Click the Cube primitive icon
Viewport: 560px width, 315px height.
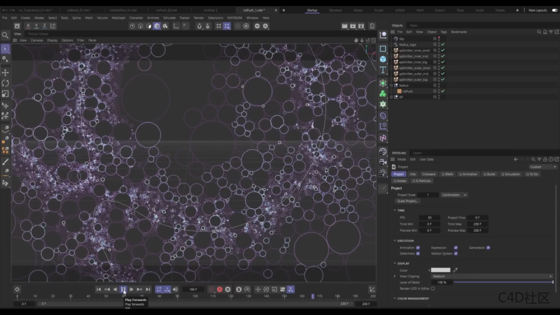pyautogui.click(x=383, y=59)
